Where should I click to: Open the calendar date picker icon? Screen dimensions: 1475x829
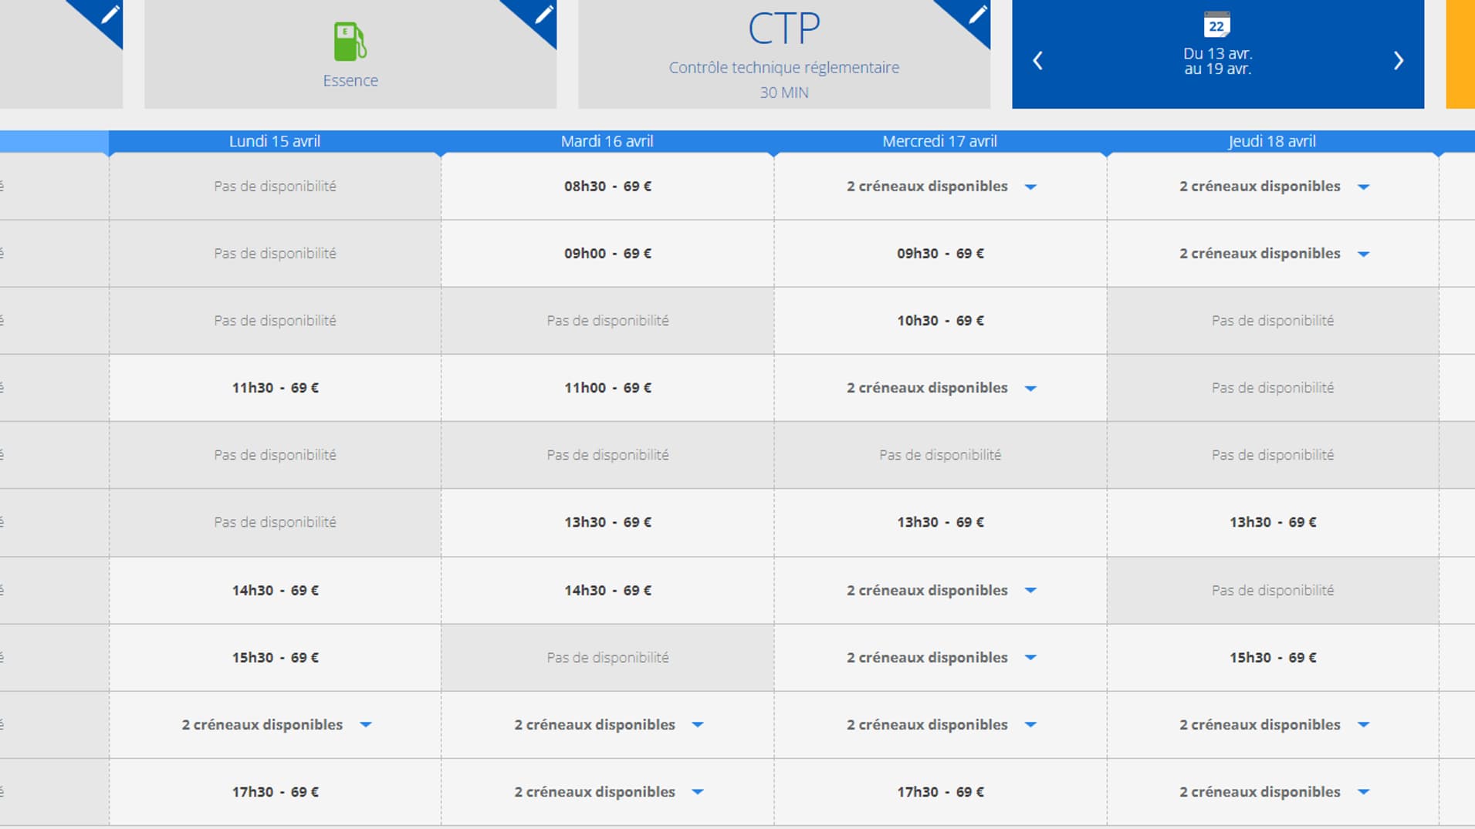1216,25
